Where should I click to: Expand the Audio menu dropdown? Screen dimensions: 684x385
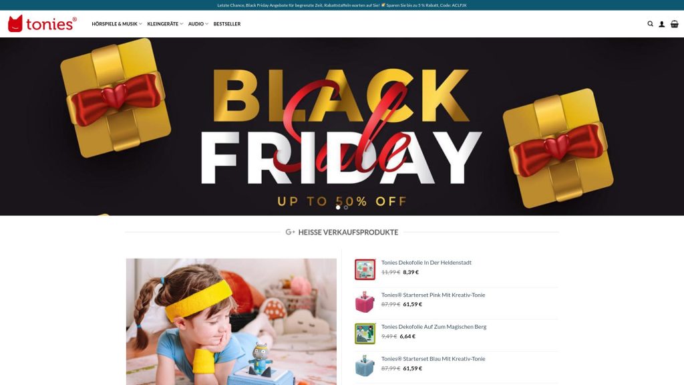[x=198, y=24]
